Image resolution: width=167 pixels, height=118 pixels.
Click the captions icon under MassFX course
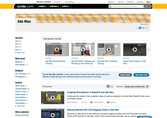coord(108,102)
